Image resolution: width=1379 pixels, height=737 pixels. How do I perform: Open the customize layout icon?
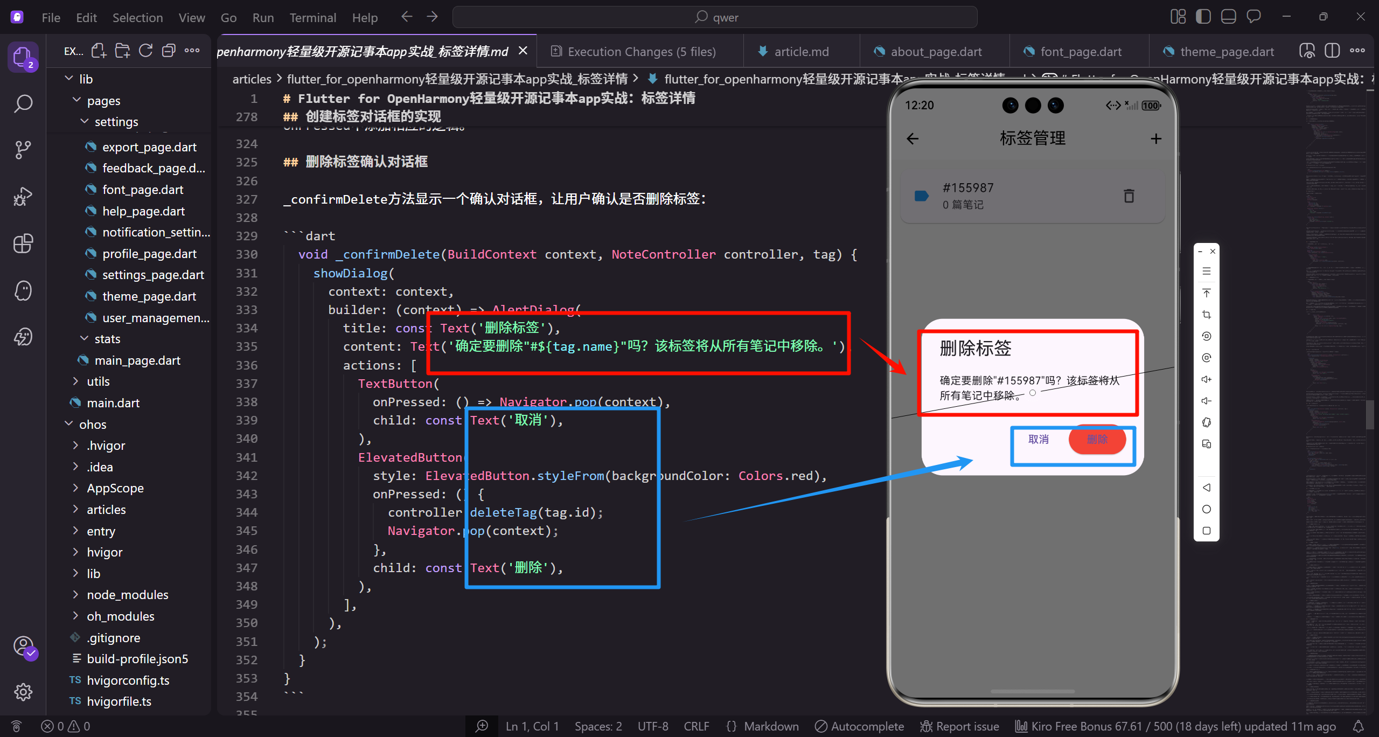(x=1178, y=17)
